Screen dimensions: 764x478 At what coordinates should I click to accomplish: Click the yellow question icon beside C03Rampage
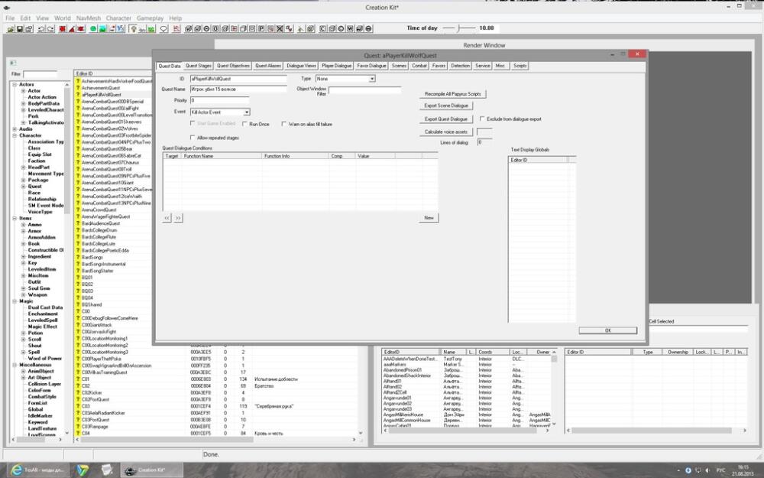77,426
